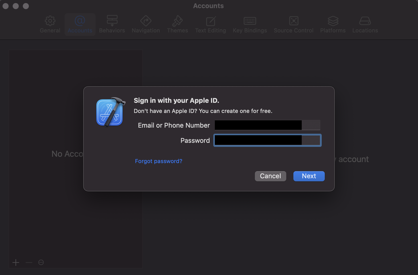Viewport: 418px width, 275px height.
Task: Click the Xcode hammer app icon
Action: (x=110, y=112)
